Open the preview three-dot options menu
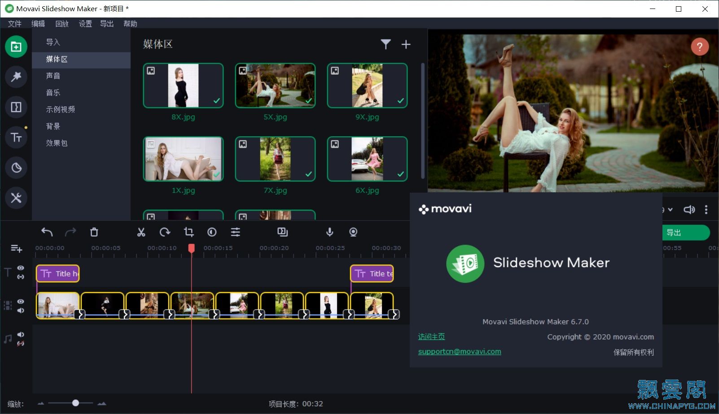The image size is (719, 414). click(x=706, y=210)
